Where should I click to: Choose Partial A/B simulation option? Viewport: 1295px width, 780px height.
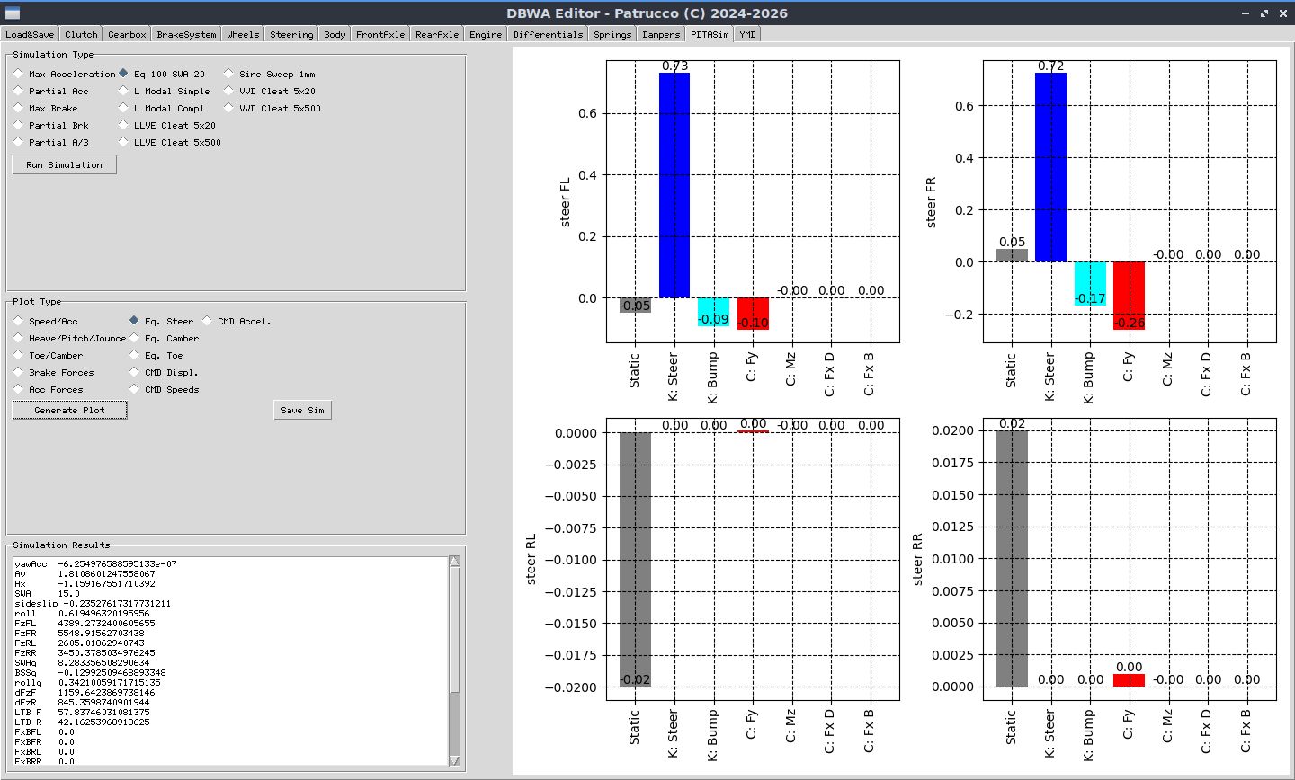[52, 142]
